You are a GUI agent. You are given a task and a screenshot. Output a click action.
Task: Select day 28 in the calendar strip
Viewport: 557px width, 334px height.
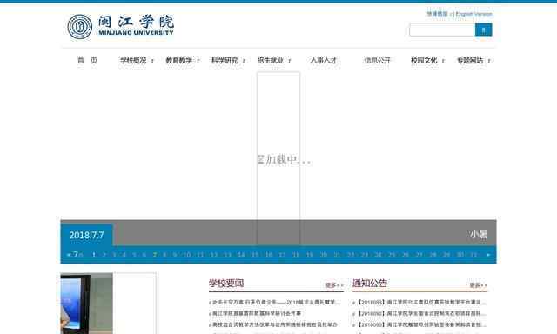[x=433, y=255]
